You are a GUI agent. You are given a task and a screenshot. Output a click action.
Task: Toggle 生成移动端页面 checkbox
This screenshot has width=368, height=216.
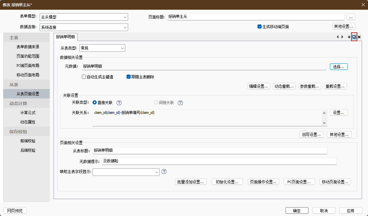[x=259, y=27]
